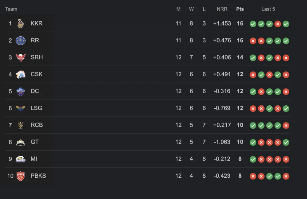Click MI's green win icon in Last 5
307x199 pixels.
pos(253,159)
